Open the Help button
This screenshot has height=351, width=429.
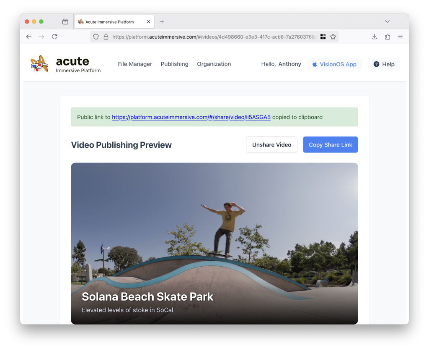coord(384,64)
